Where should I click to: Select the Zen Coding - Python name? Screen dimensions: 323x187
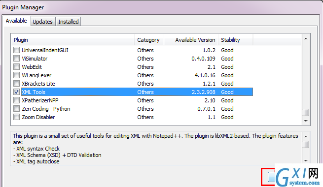(x=46, y=109)
